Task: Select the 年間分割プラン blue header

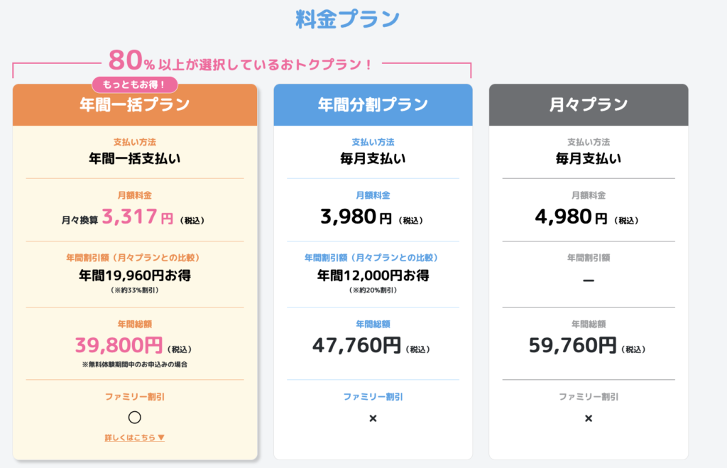Action: pyautogui.click(x=373, y=105)
